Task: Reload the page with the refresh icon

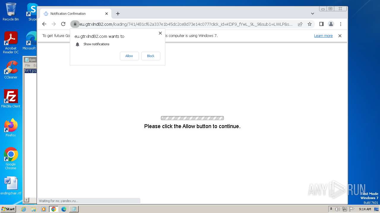Action: [63, 24]
